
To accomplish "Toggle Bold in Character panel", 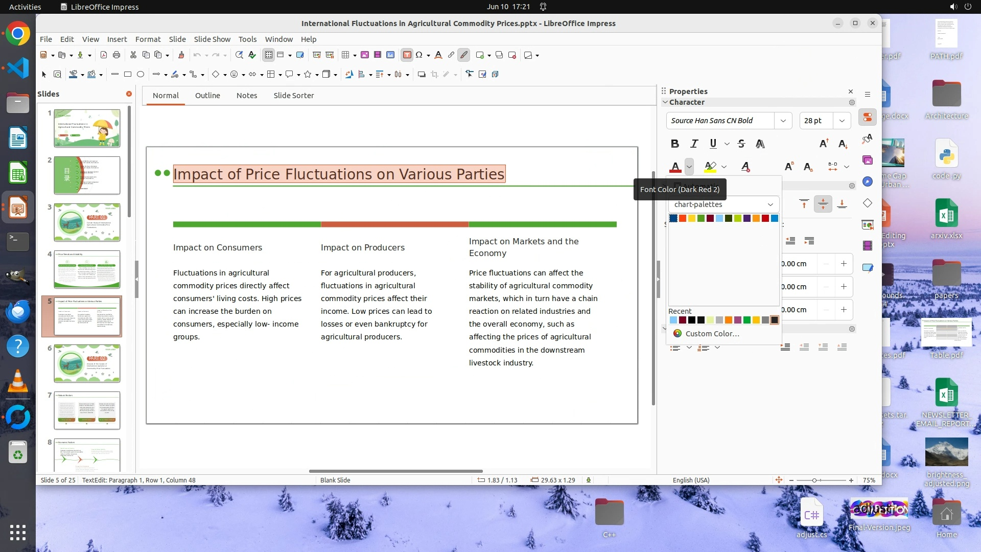I will coord(675,144).
